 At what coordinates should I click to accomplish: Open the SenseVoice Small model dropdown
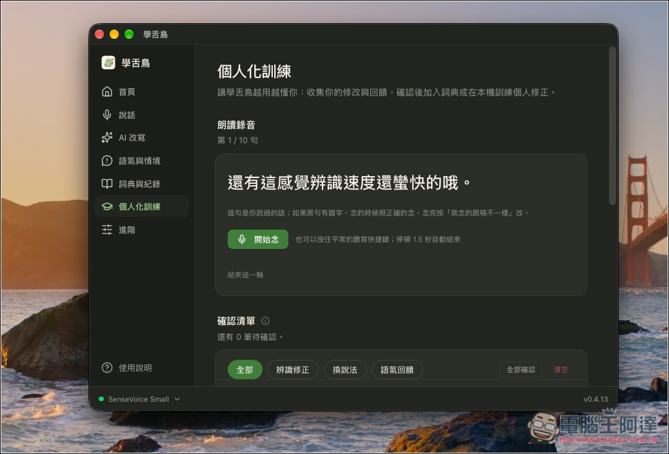(139, 399)
